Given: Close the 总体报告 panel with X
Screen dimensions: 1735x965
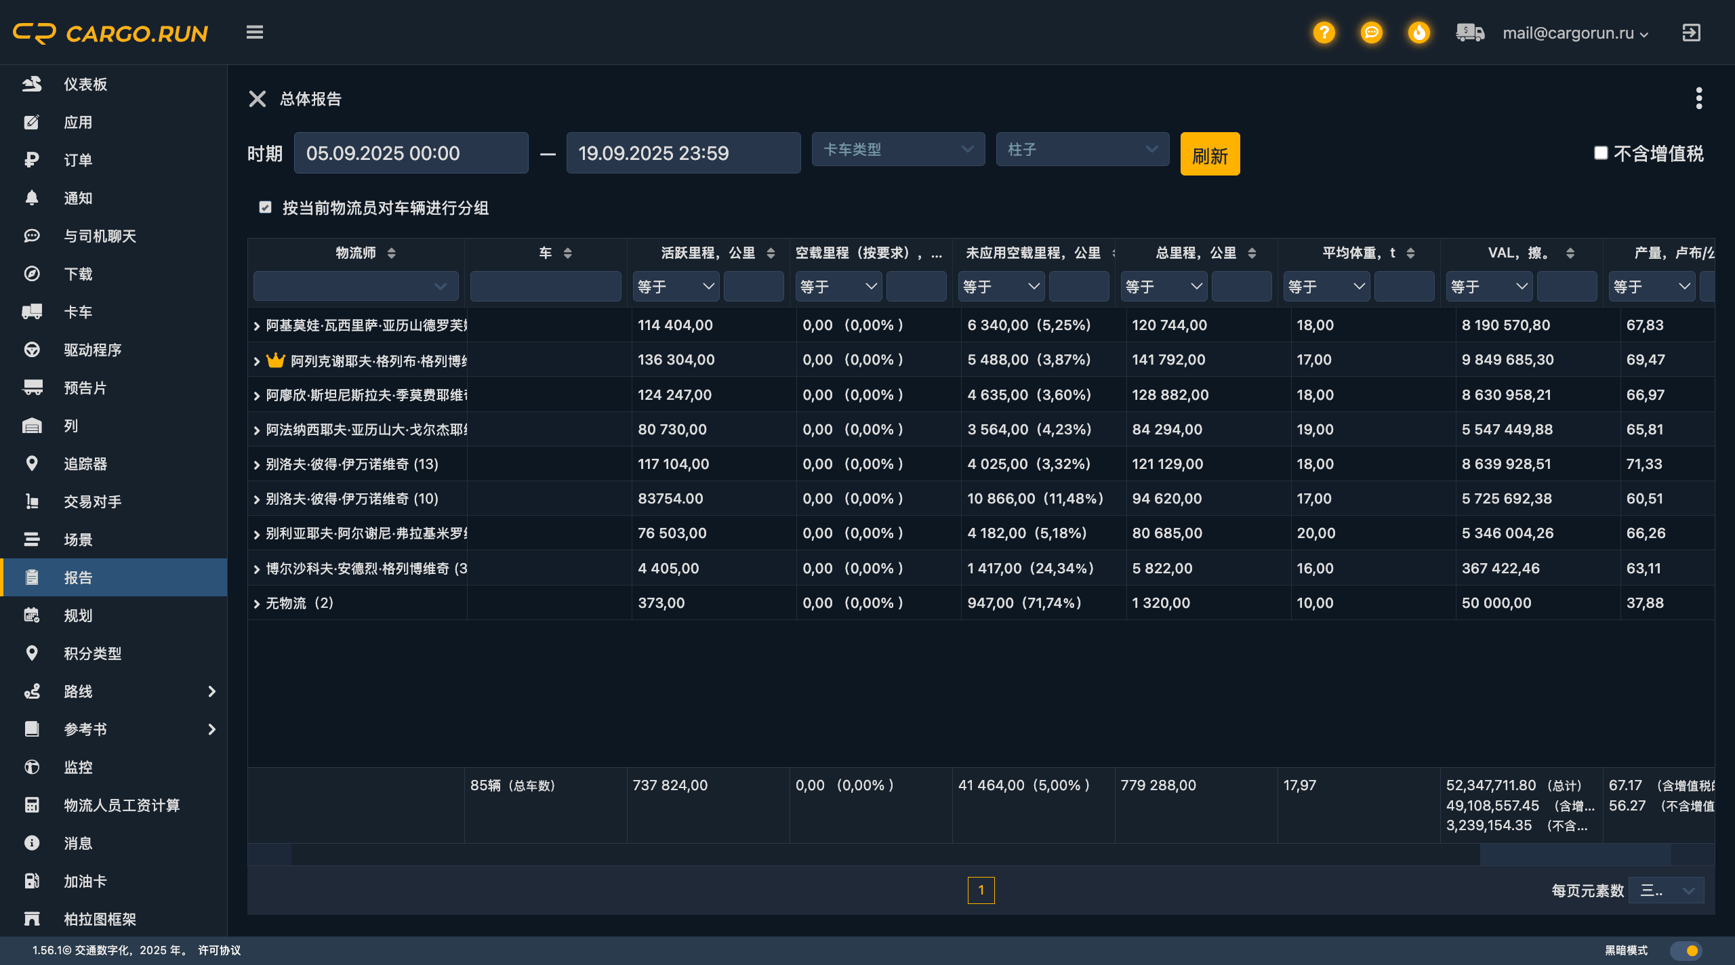Looking at the screenshot, I should [x=258, y=99].
